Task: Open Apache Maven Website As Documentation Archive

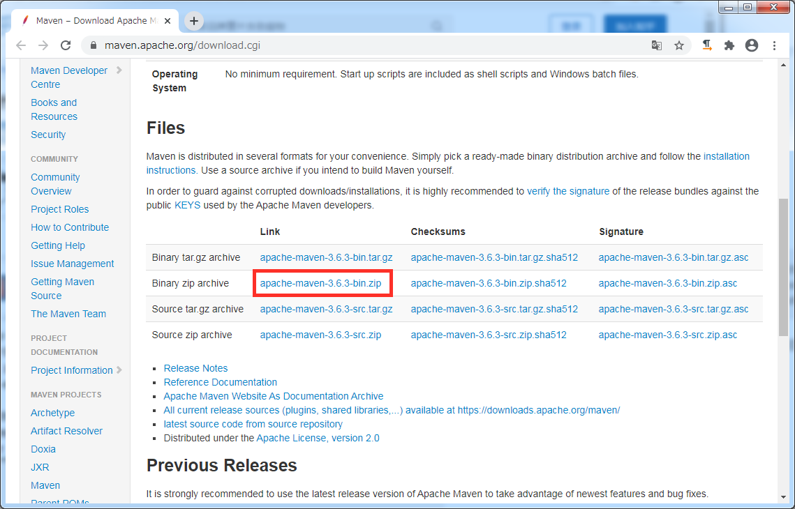Action: [x=274, y=396]
